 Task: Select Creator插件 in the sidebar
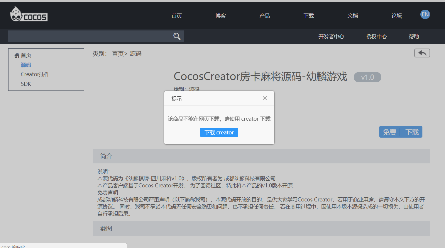[x=35, y=74]
